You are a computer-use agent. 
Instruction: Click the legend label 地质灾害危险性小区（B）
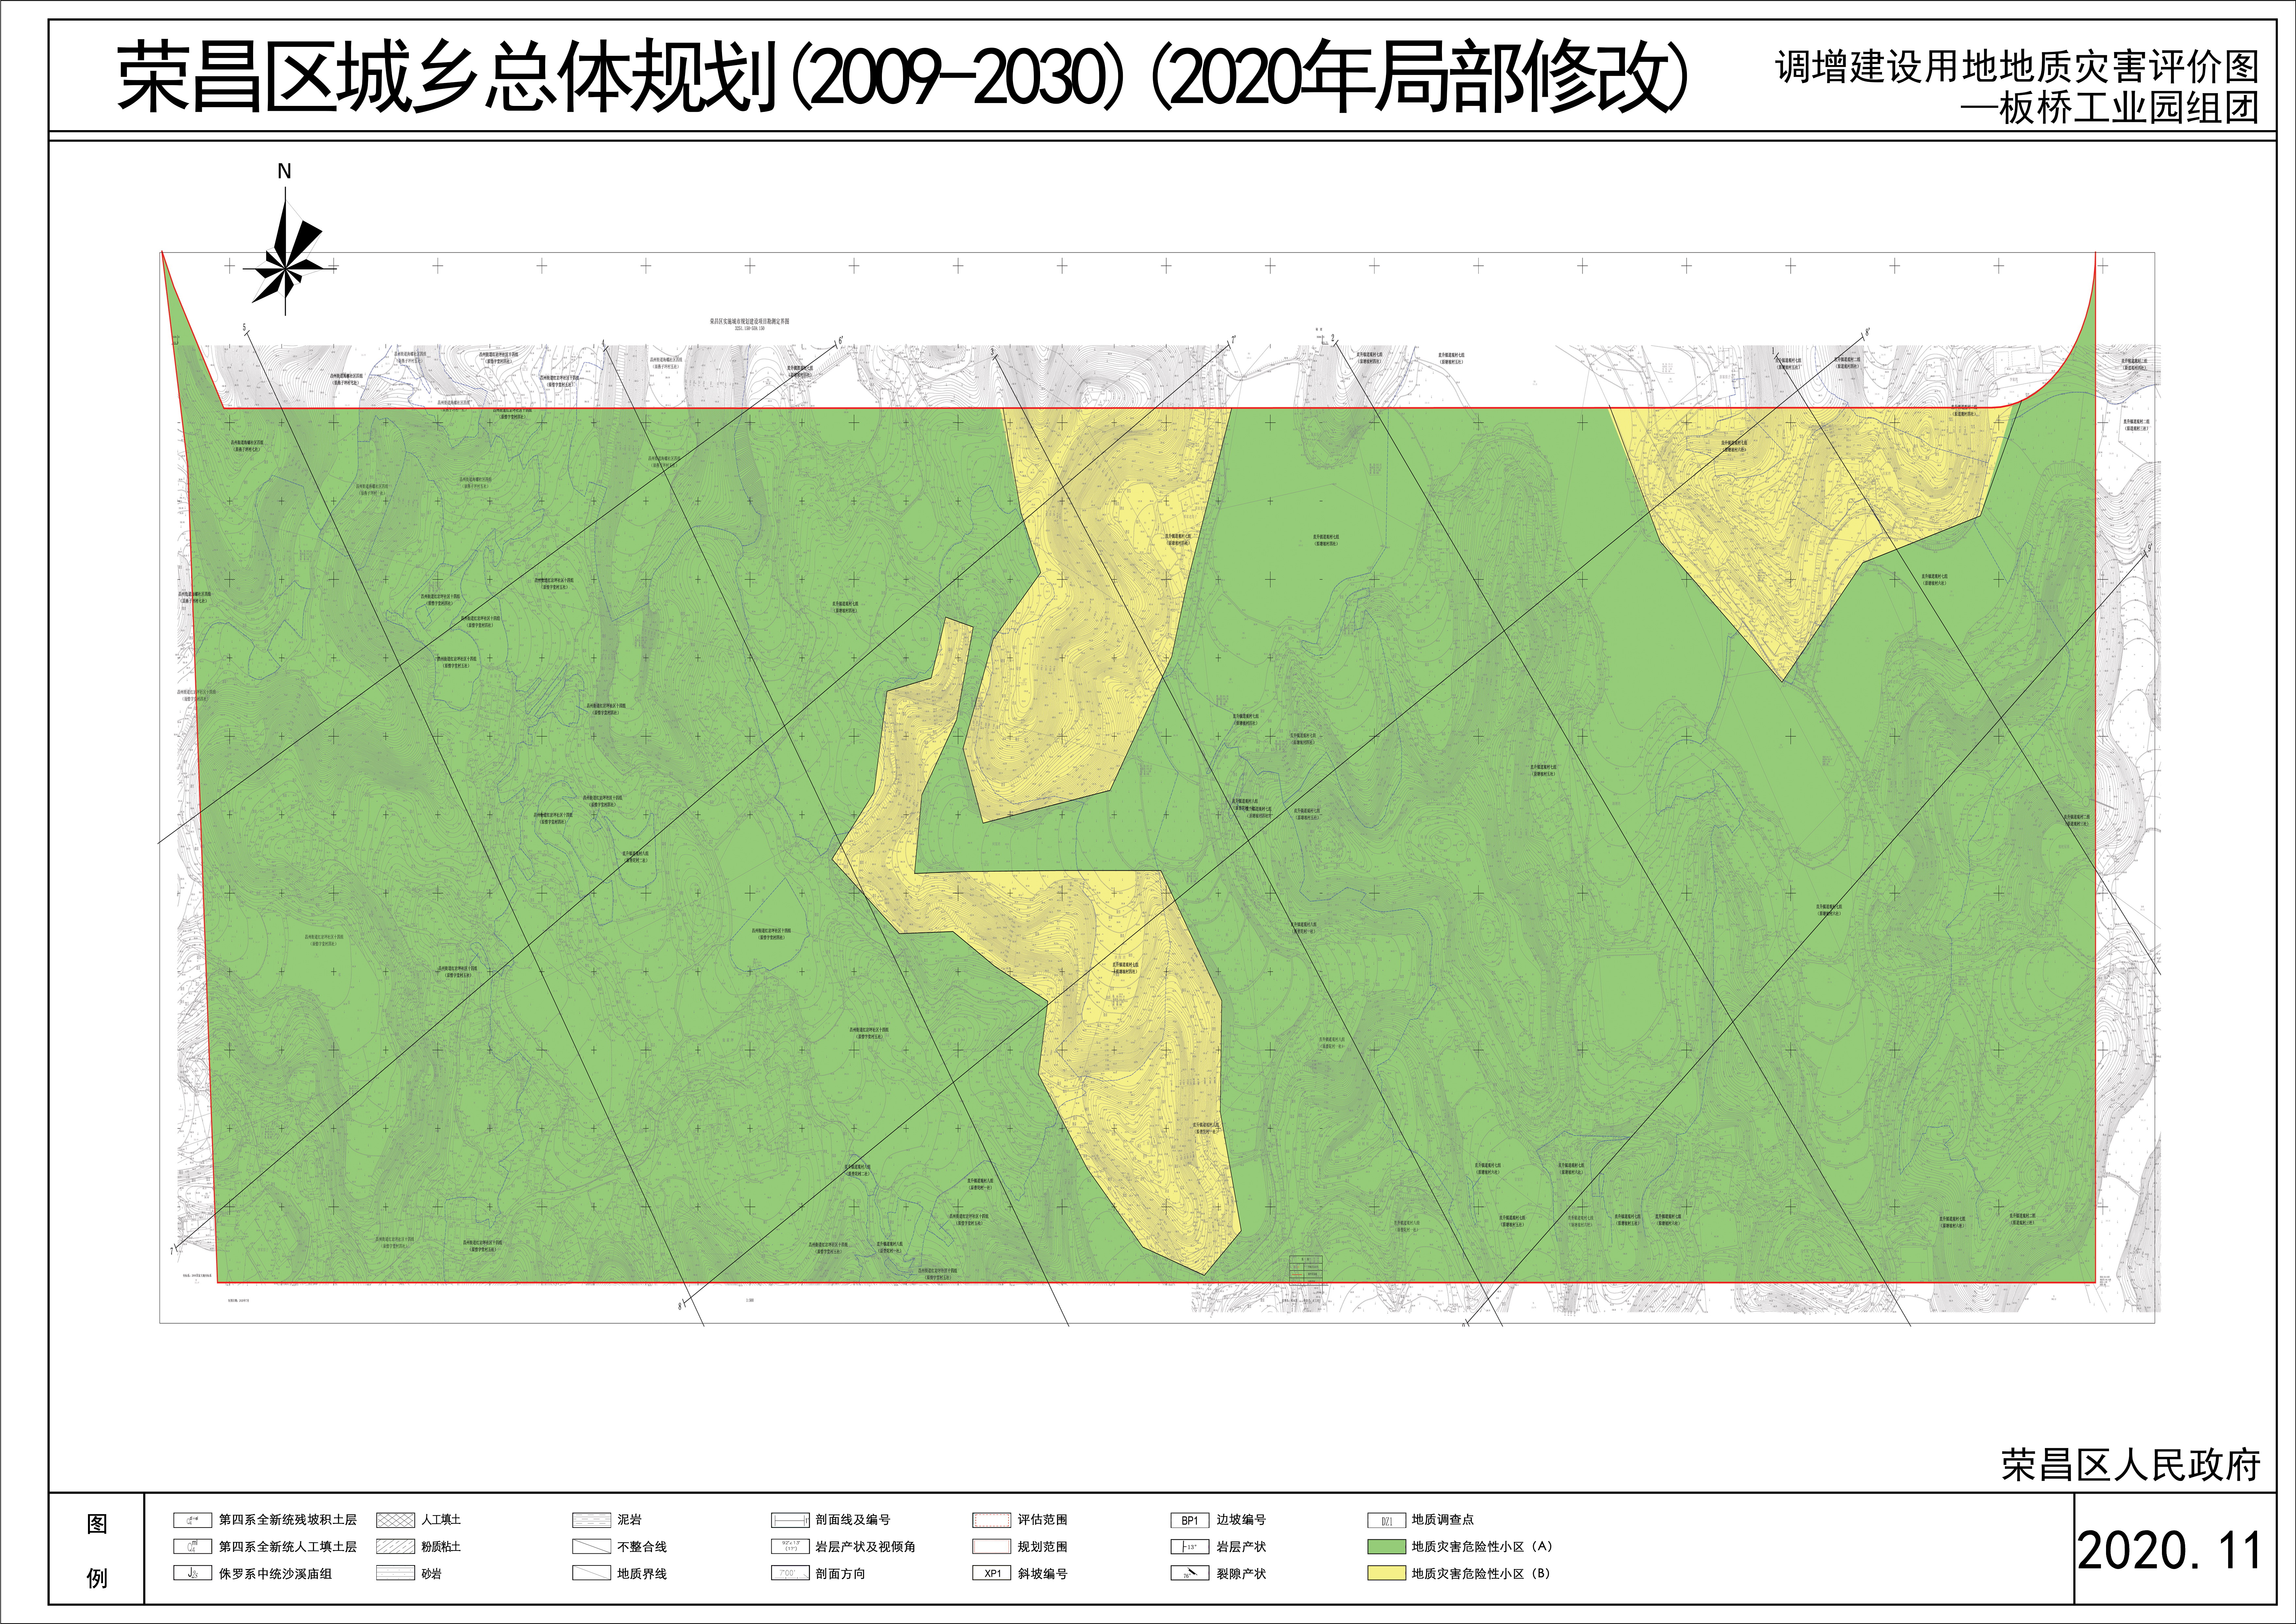point(1481,1574)
